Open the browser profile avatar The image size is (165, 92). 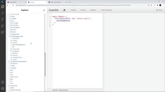coord(160,5)
